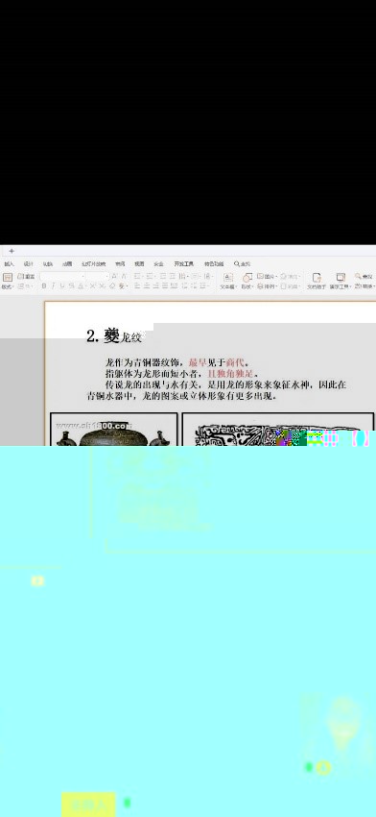Toggle left text alignment
The height and width of the screenshot is (817, 376).
[138, 286]
